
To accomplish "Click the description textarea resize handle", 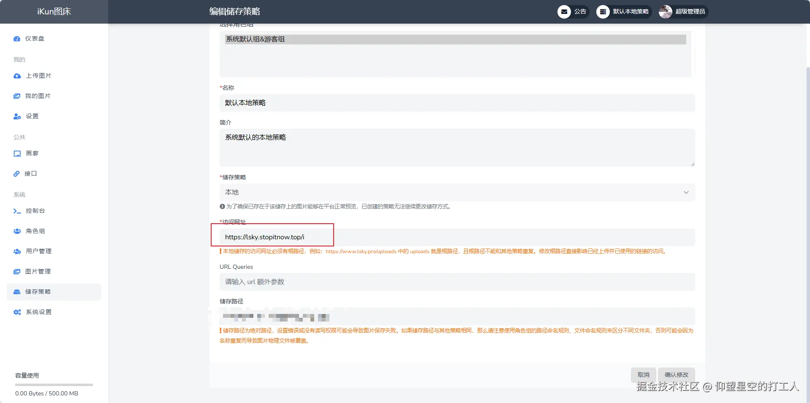I will coord(692,164).
